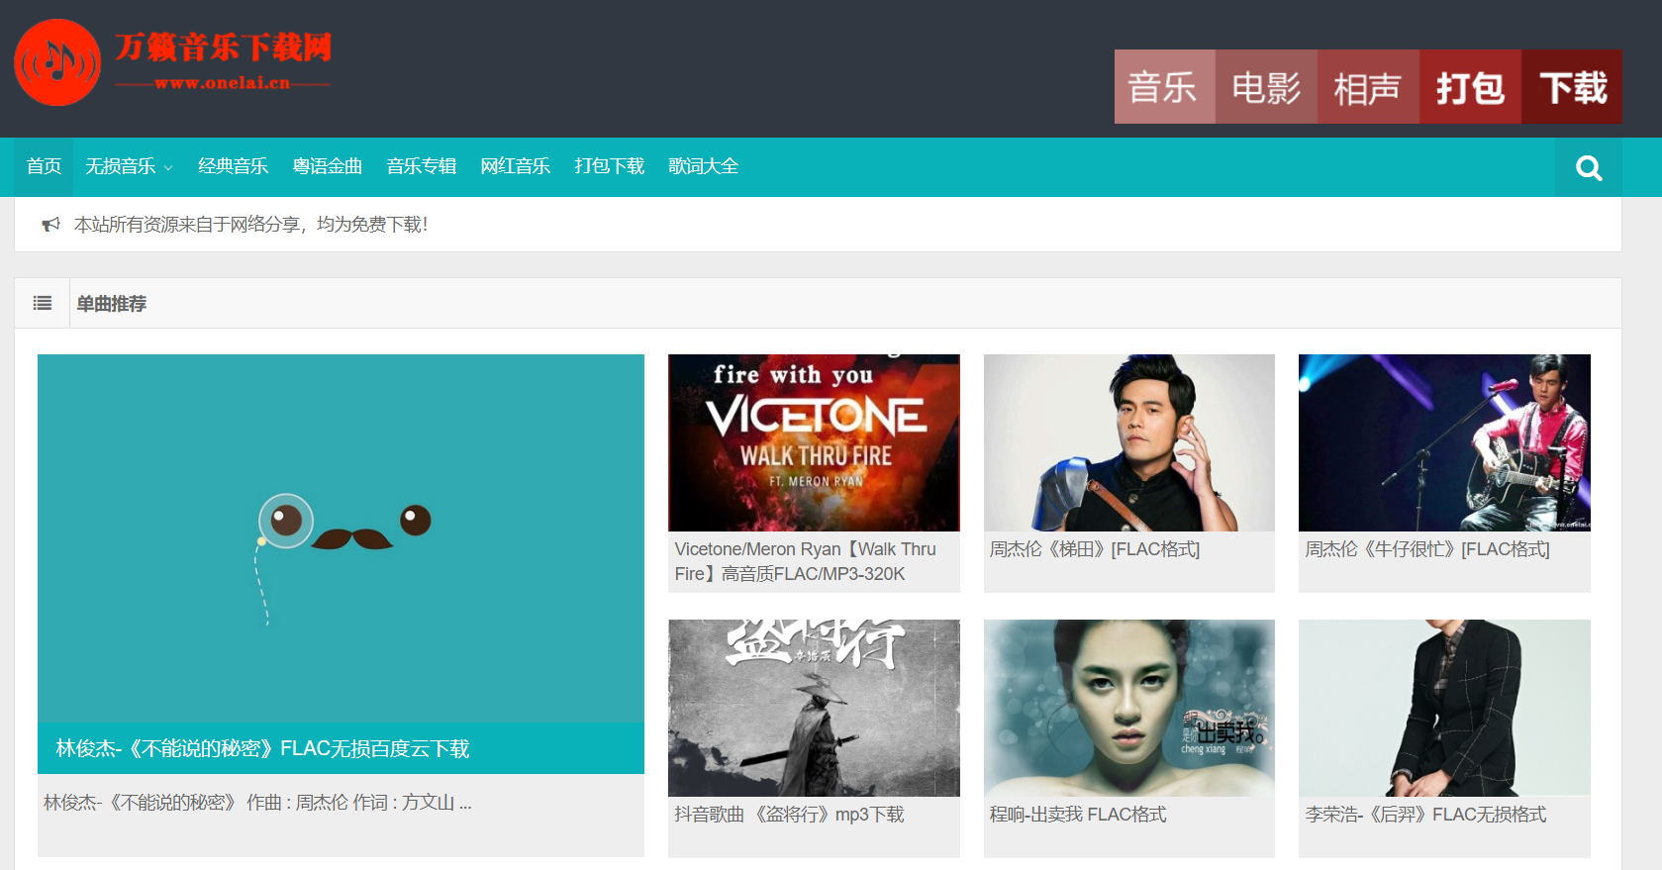Select 粤语金曲 in the navigation bar
The image size is (1662, 870).
pyautogui.click(x=327, y=166)
